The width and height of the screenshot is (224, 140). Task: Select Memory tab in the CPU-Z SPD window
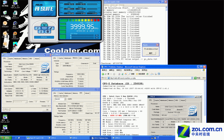click(x=75, y=93)
